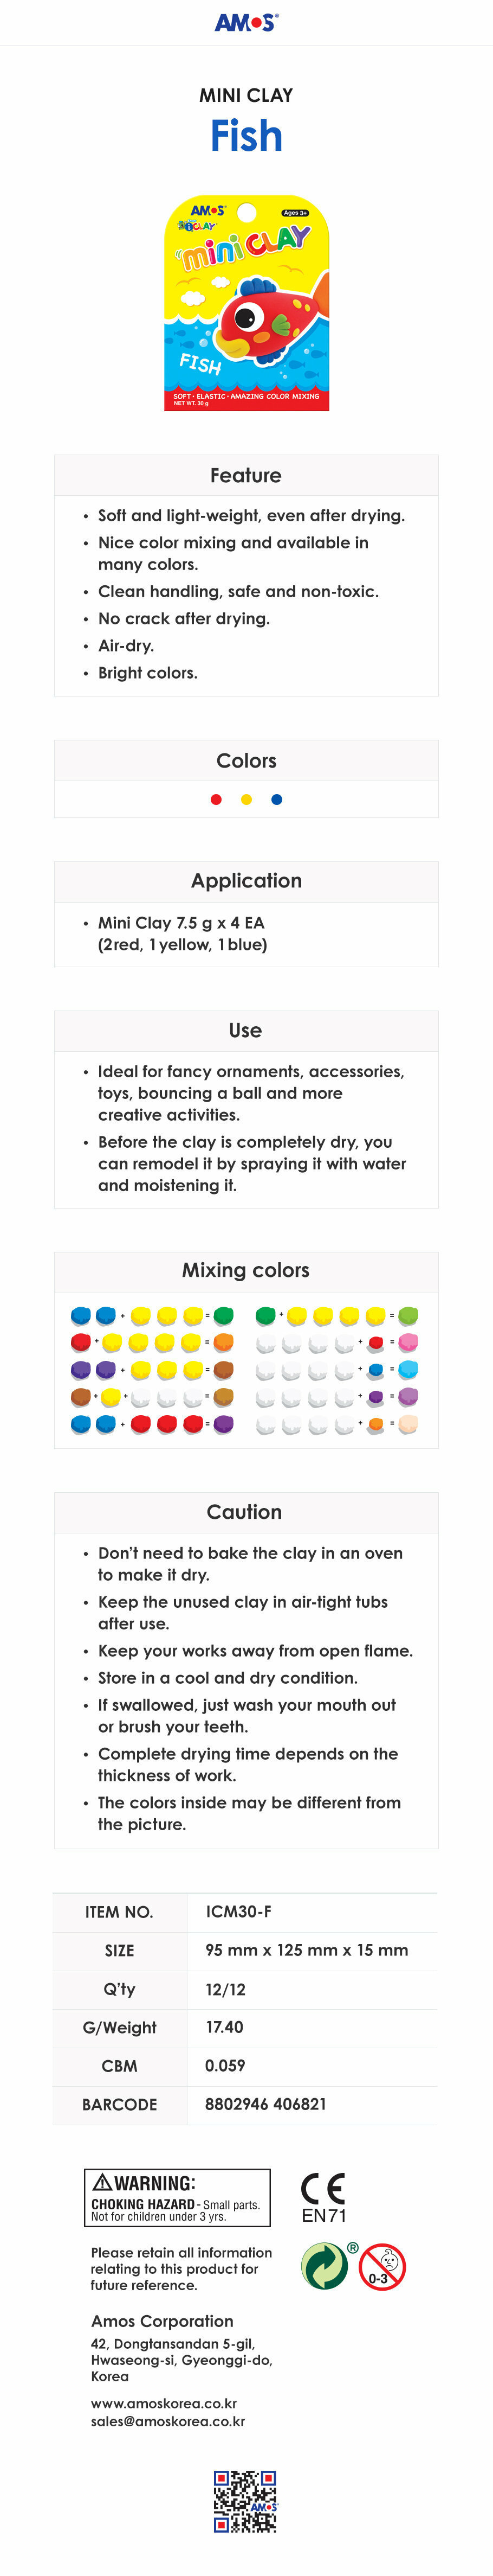Click the CE EN71 certification mark

click(x=323, y=2199)
